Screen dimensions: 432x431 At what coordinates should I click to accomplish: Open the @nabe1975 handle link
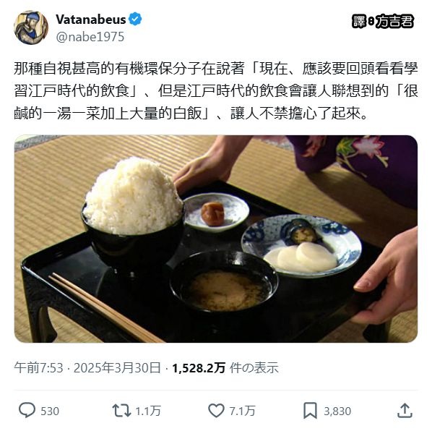pyautogui.click(x=90, y=37)
